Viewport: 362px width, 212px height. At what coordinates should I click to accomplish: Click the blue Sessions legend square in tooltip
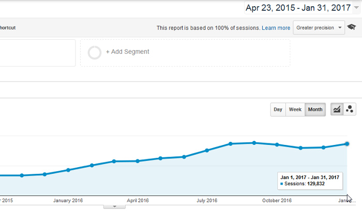pyautogui.click(x=282, y=184)
